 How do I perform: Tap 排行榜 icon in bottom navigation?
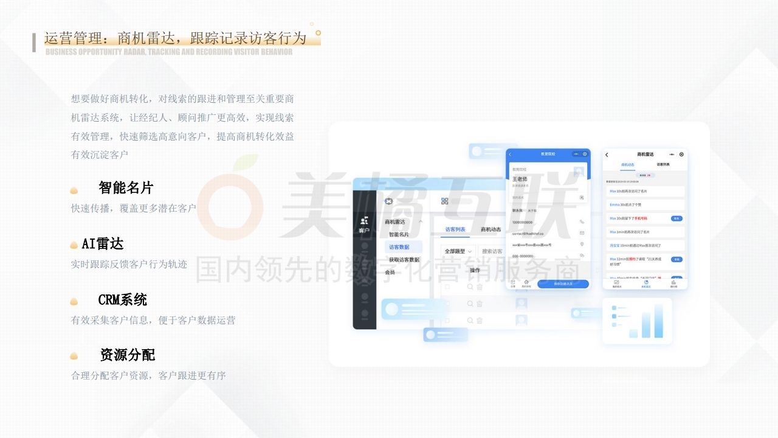pos(673,283)
